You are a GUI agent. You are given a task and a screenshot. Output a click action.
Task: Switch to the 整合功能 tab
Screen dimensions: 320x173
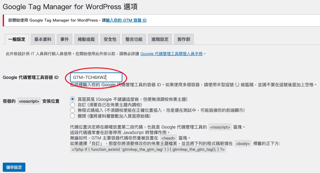pos(134,39)
